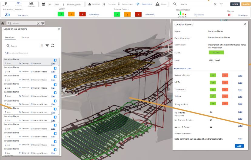Open the calendar date picker icon
Viewport: 251px width, 160px height.
[44, 4]
